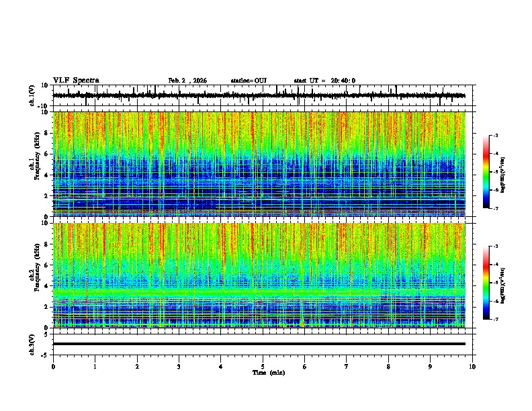The height and width of the screenshot is (411, 532).
Task: Select the date text "Feb. 2 , 2026"
Action: tap(187, 81)
